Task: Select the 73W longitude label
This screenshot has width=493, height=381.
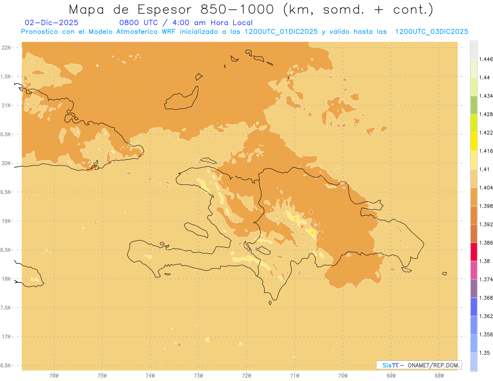Action: (x=198, y=375)
